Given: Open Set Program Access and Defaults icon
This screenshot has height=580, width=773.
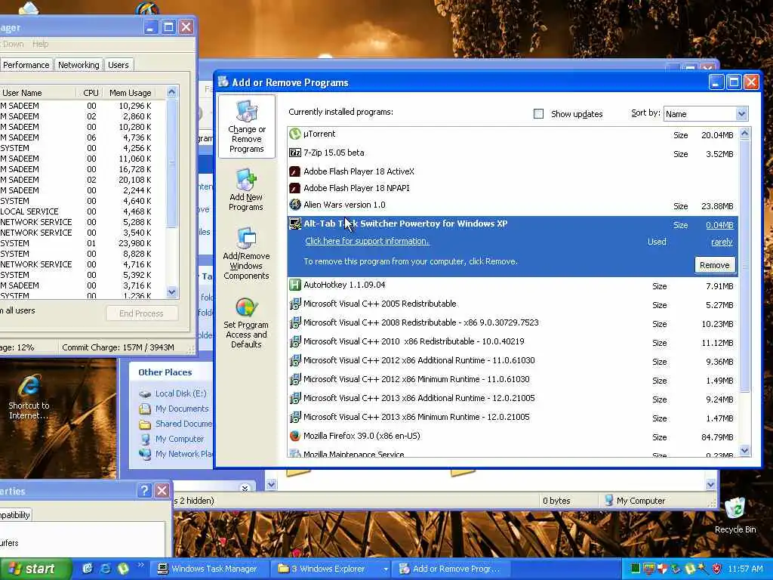Looking at the screenshot, I should (x=247, y=307).
